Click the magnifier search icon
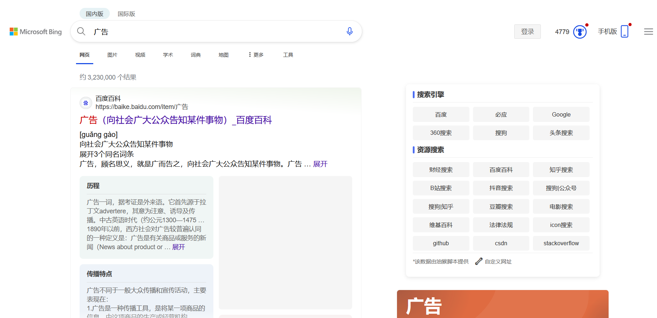The image size is (657, 318). point(81,32)
